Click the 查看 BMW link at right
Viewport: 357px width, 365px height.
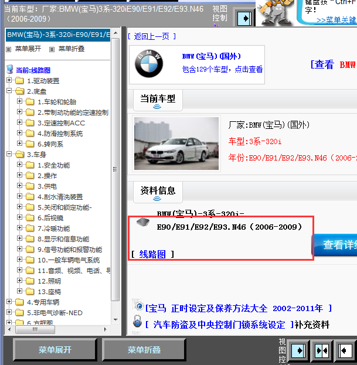point(333,64)
